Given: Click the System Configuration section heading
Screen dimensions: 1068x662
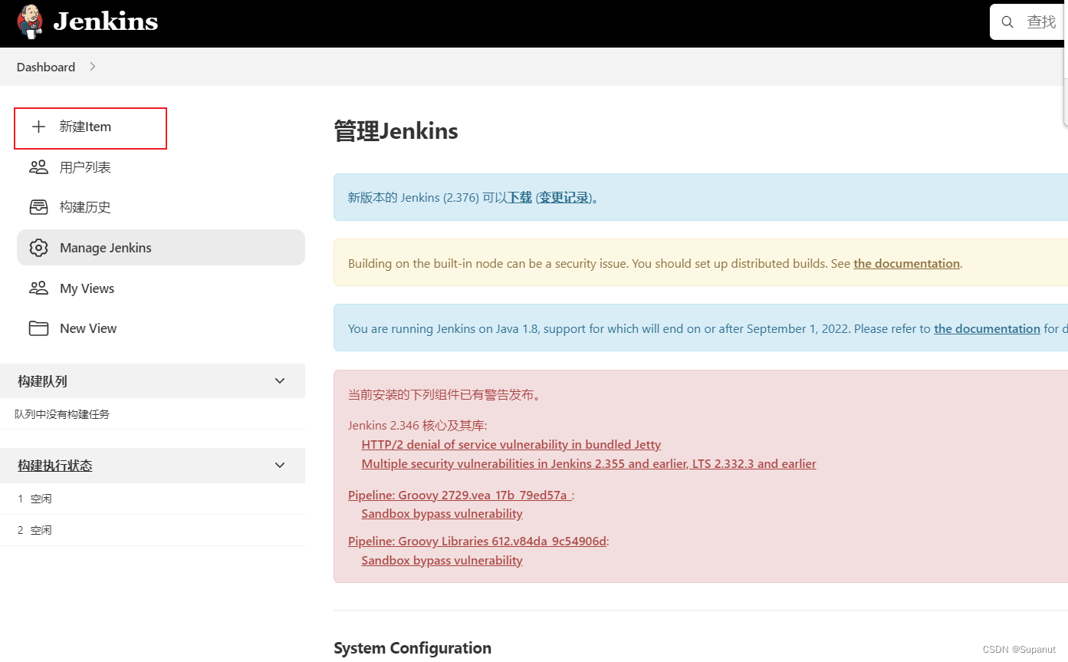Looking at the screenshot, I should 412,648.
